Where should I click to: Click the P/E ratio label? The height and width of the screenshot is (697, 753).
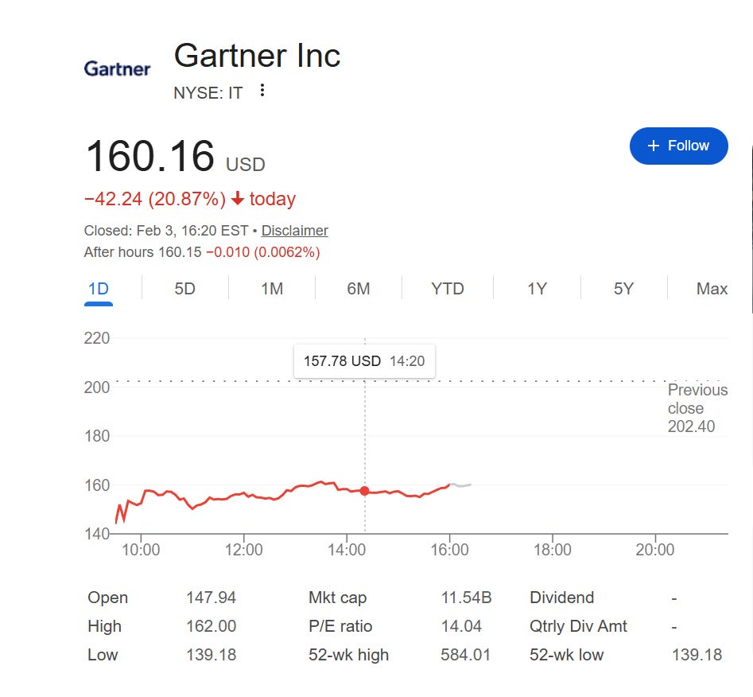[x=340, y=626]
